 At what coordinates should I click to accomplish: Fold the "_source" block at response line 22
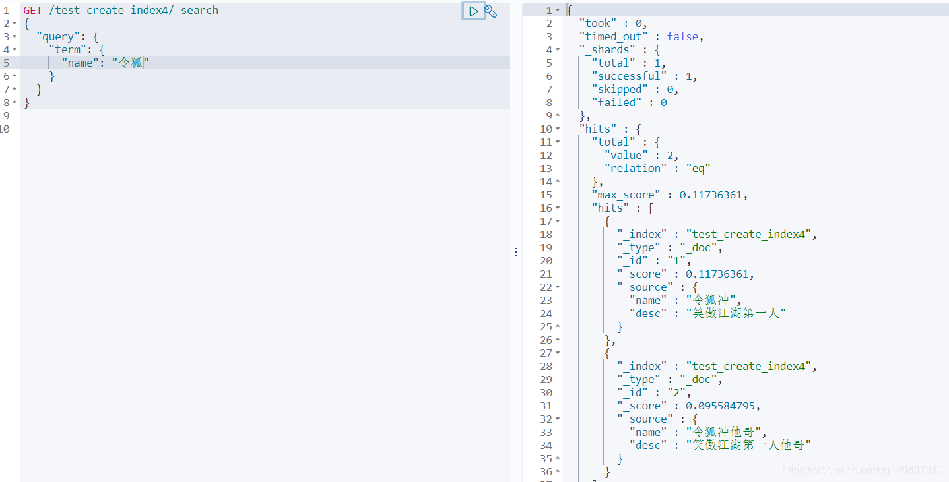point(558,287)
